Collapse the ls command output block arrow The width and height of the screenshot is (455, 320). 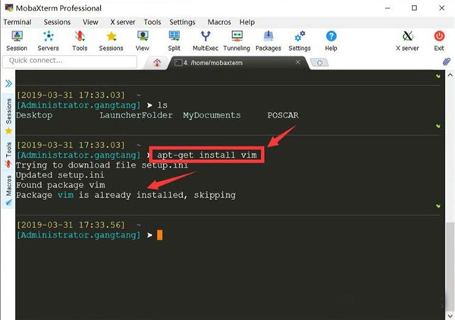438,126
